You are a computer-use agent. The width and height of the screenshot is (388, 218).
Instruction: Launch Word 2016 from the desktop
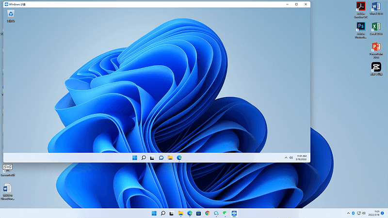pyautogui.click(x=376, y=6)
